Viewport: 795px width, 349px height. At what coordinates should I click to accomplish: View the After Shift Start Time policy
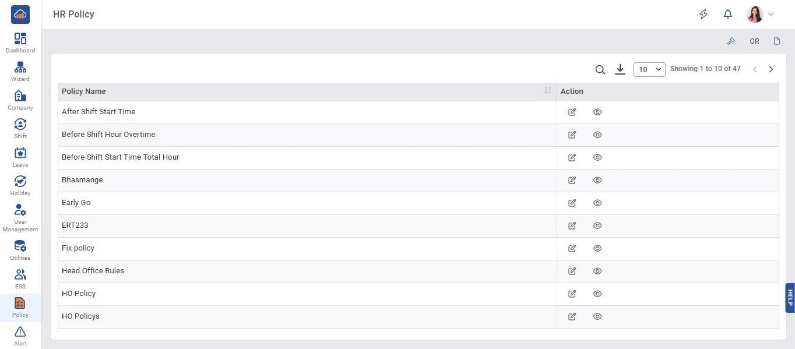[x=597, y=112]
